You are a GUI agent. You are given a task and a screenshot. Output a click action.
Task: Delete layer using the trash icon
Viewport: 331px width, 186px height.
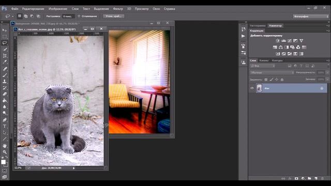(322, 178)
